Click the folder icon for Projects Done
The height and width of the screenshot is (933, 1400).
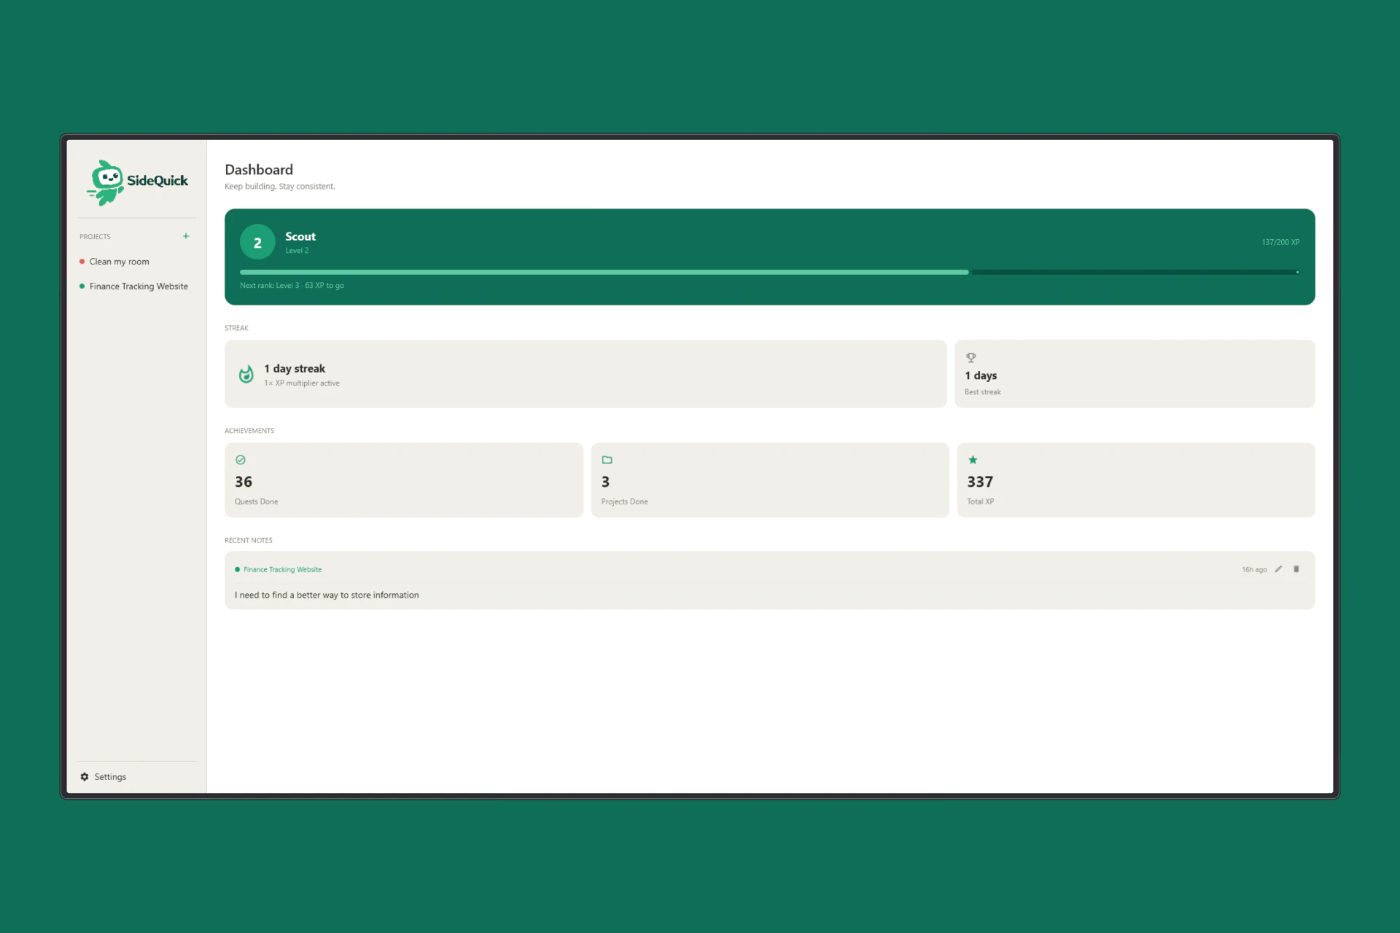607,459
